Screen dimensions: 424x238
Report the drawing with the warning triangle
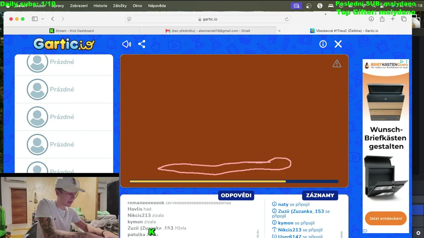tap(337, 64)
